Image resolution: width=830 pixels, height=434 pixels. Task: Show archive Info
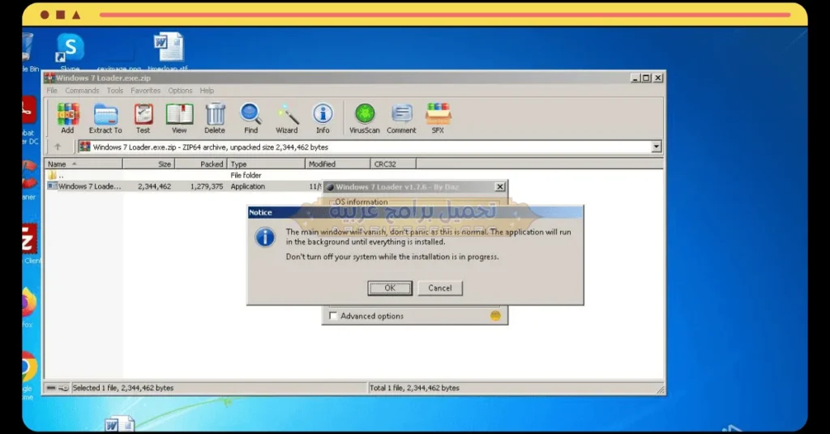pyautogui.click(x=323, y=117)
